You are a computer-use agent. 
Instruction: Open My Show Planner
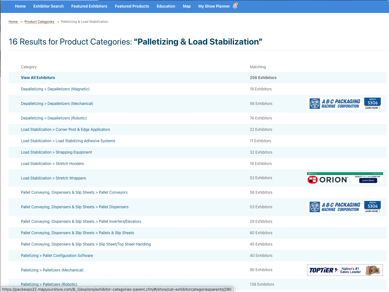(214, 6)
